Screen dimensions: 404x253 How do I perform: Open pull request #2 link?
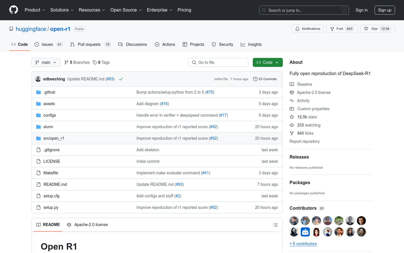coord(178,196)
